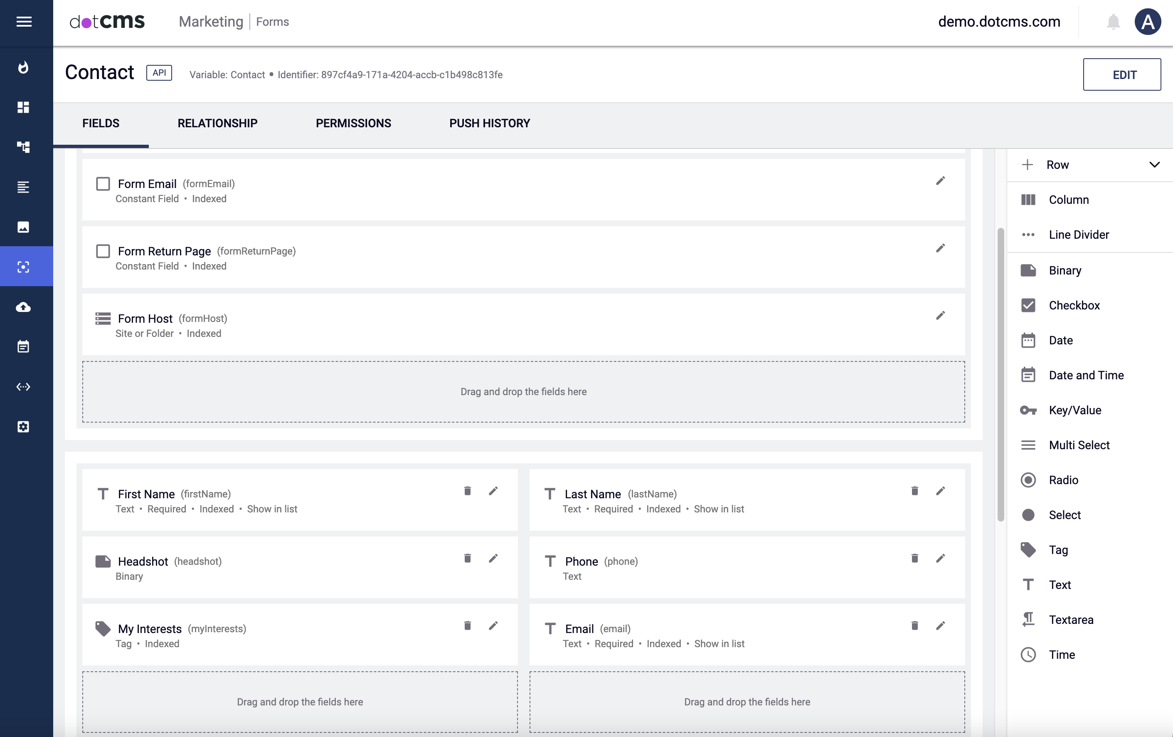Click the Form Return Page checkbox icon
The height and width of the screenshot is (737, 1173).
[x=103, y=251]
